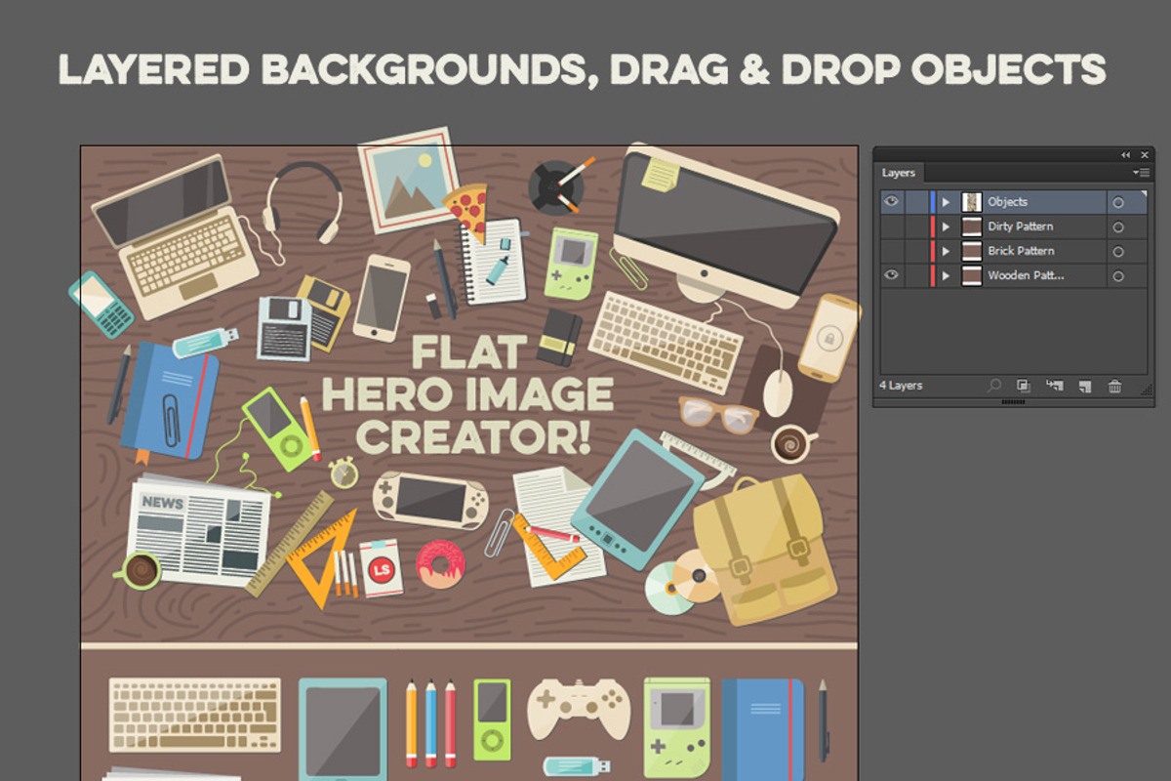Image resolution: width=1171 pixels, height=781 pixels.
Task: Select the yellow backpack object
Action: pyautogui.click(x=764, y=550)
